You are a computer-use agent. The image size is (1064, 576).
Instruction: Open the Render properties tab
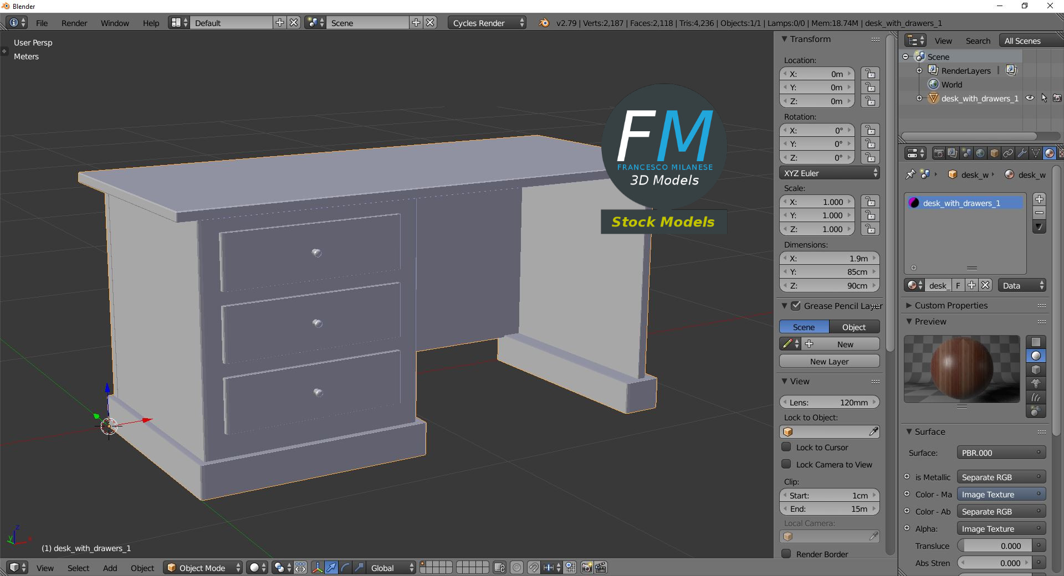pyautogui.click(x=939, y=153)
